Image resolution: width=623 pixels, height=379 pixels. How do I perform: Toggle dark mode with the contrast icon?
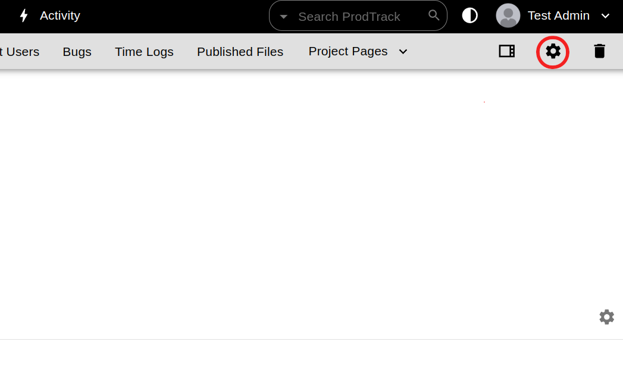point(469,15)
